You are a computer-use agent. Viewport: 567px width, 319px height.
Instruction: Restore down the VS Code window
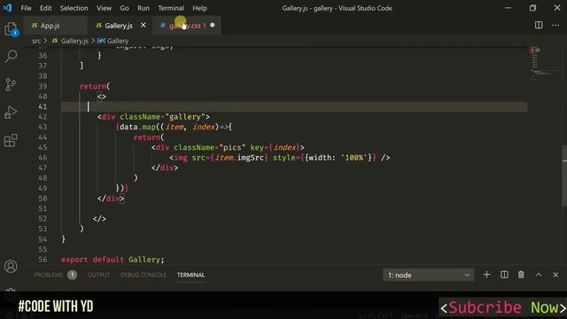coord(532,8)
